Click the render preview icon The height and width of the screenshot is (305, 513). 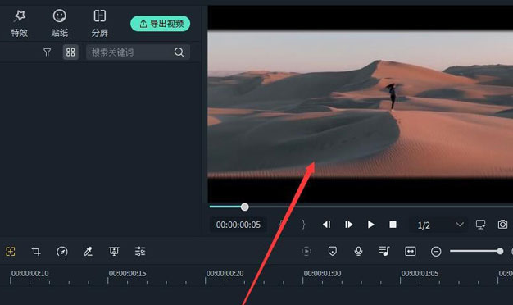pos(306,252)
